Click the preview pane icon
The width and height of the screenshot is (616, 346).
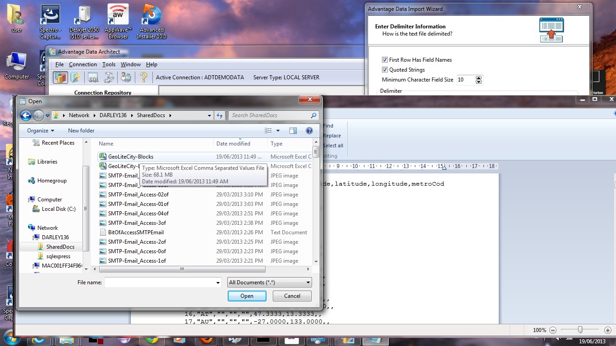pyautogui.click(x=293, y=131)
